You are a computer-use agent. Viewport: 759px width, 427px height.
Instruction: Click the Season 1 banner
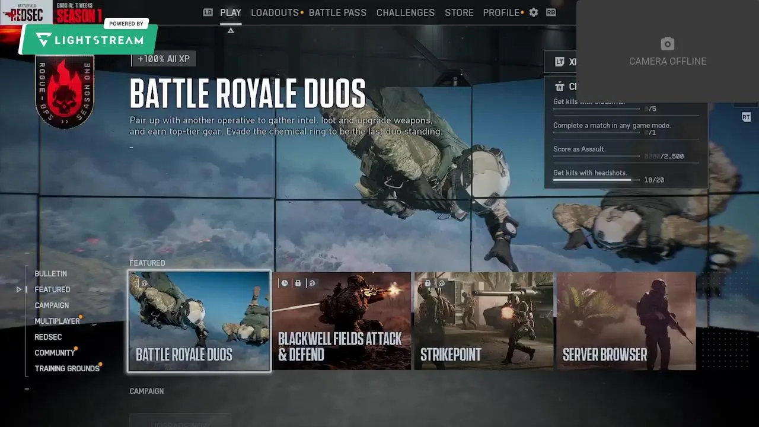click(x=79, y=12)
